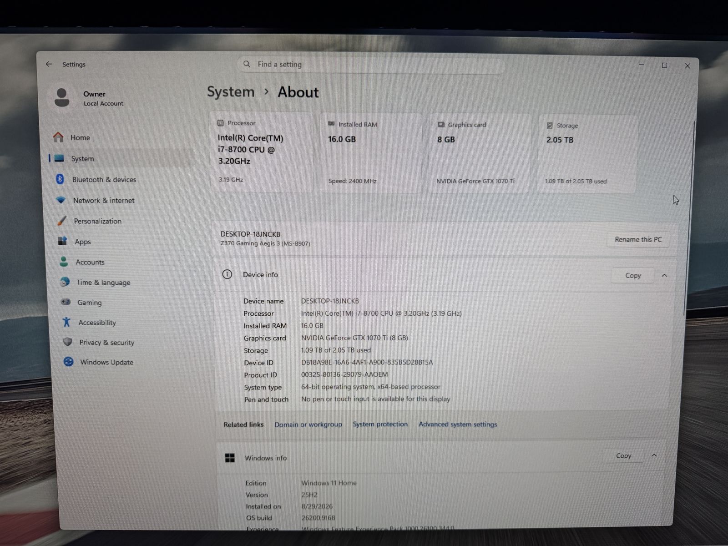Click the Accessibility figure icon

66,322
